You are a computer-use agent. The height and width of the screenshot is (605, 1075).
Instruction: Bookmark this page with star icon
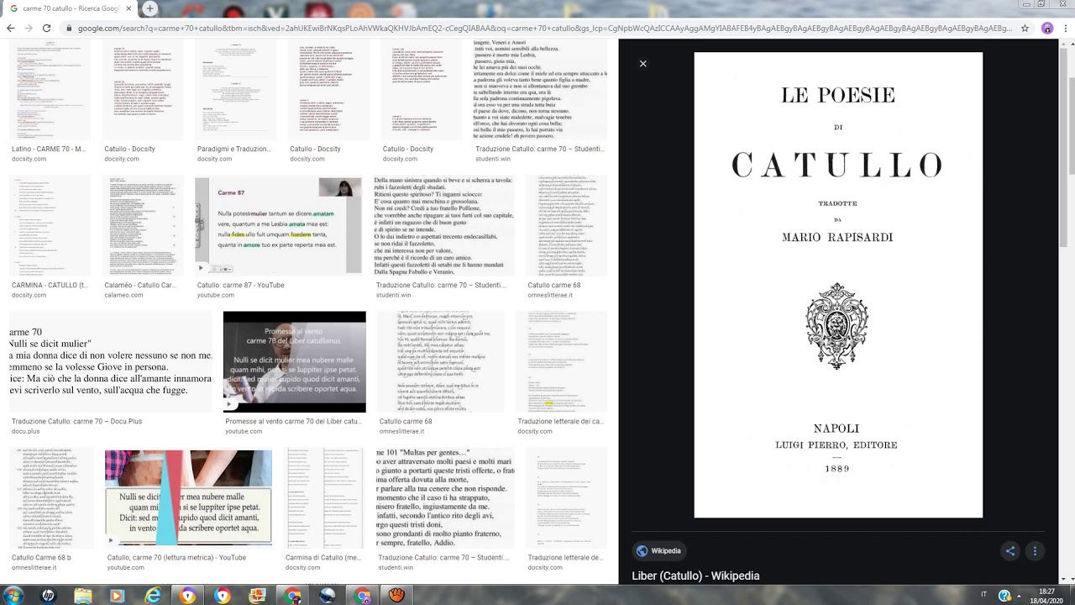[x=1025, y=28]
